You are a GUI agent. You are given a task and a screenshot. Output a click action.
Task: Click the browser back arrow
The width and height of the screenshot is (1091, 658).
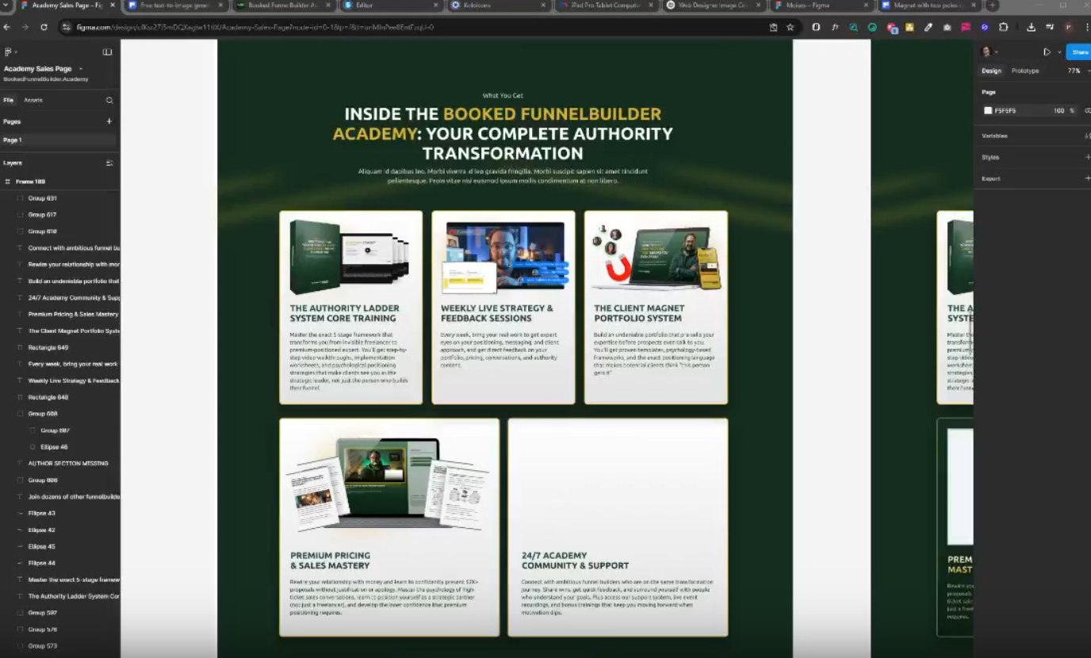point(7,27)
